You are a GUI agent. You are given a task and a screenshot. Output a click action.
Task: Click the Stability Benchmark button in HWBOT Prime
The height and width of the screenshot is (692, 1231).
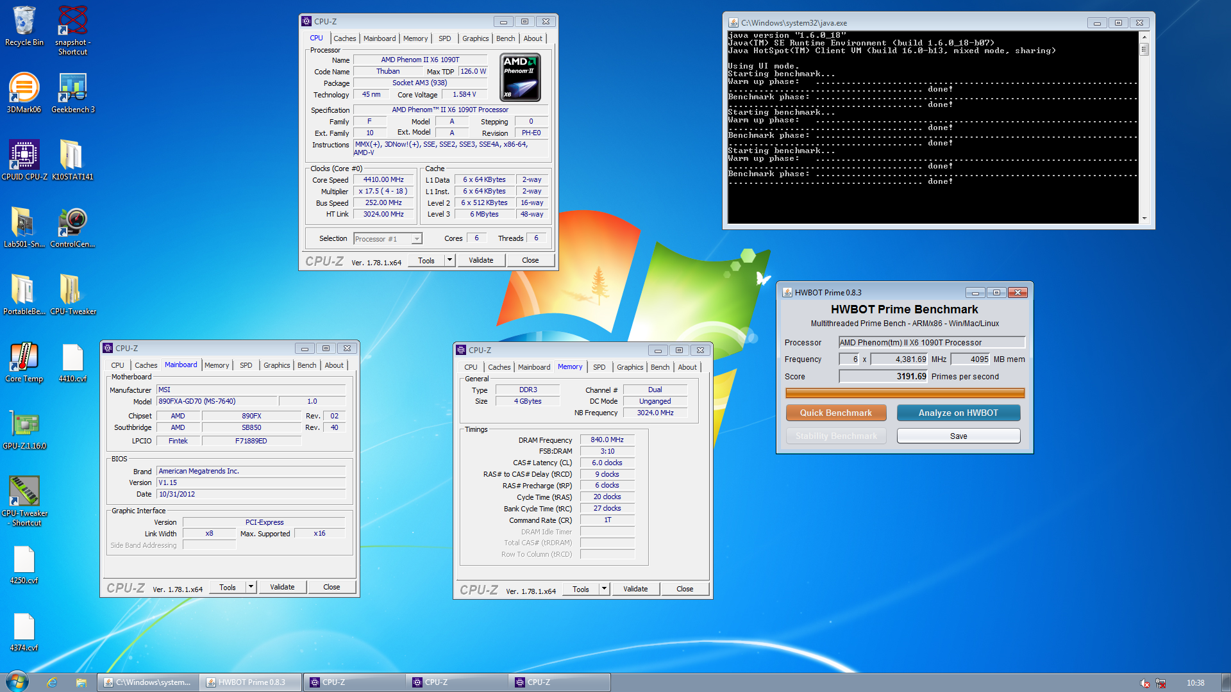coord(836,436)
